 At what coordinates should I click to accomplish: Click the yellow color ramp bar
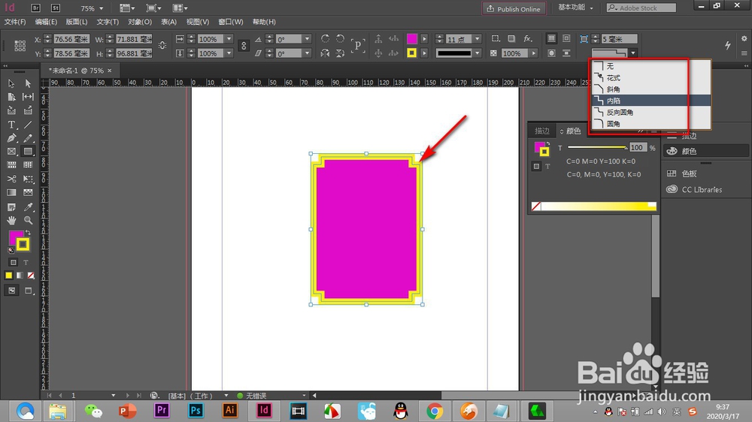599,206
